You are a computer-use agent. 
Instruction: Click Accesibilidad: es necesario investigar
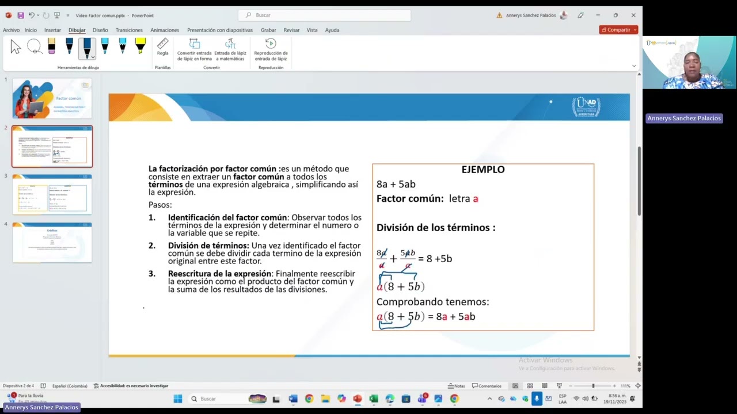tap(131, 386)
